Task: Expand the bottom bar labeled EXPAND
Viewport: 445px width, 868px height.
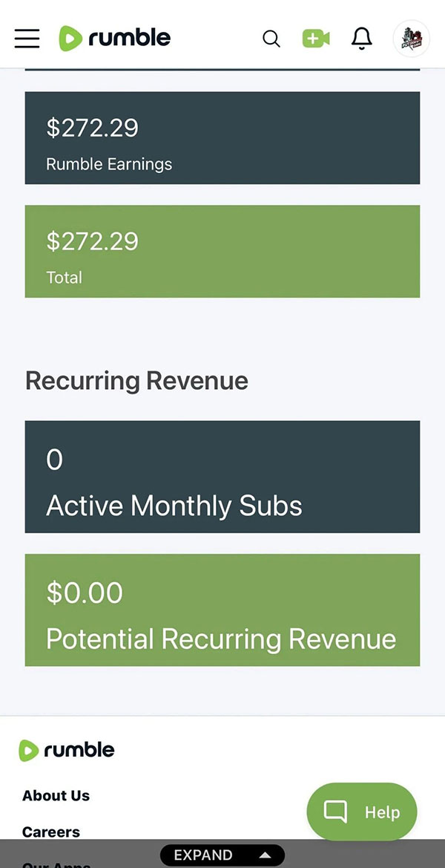Action: point(204,855)
